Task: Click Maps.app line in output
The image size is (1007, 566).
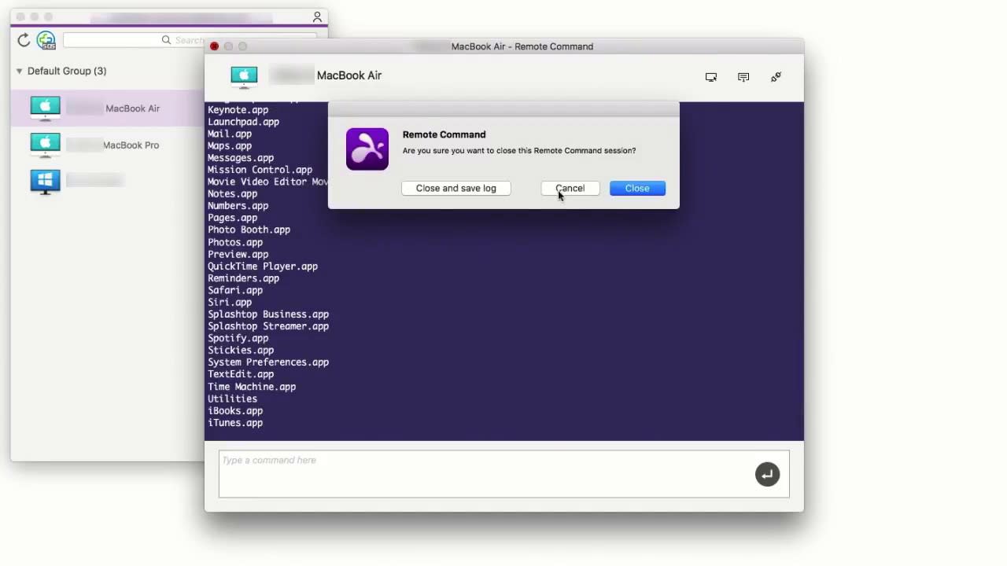Action: [x=230, y=145]
